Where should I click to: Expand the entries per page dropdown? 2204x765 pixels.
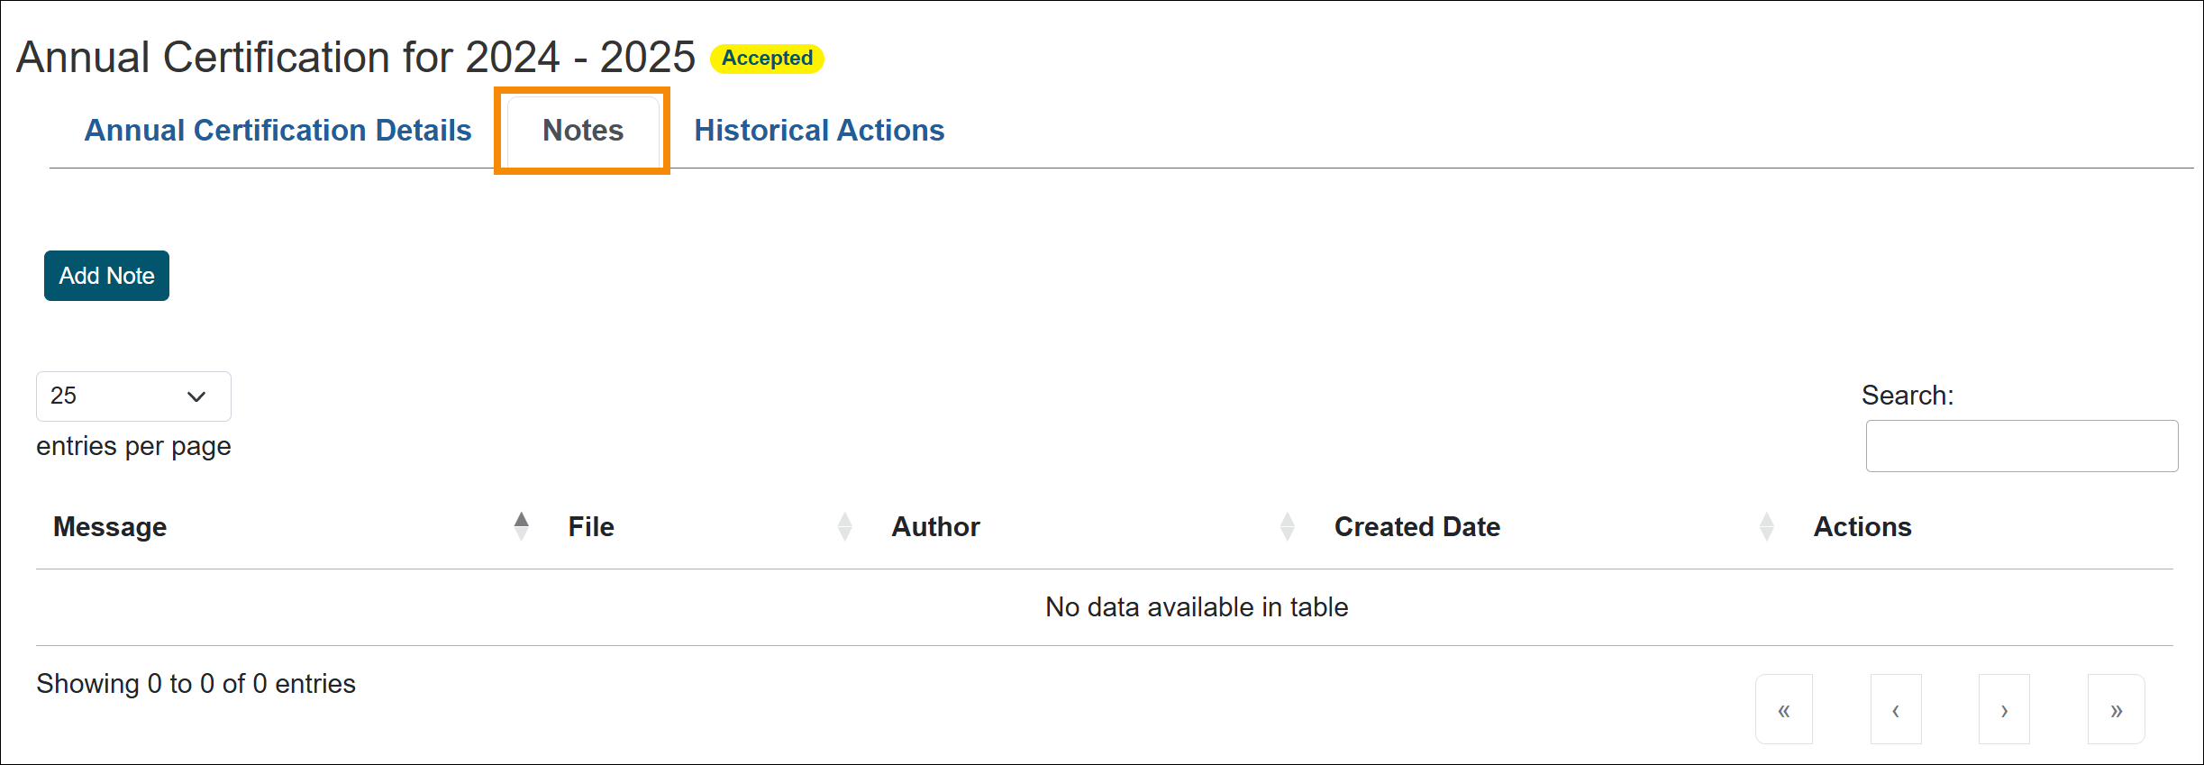point(133,396)
